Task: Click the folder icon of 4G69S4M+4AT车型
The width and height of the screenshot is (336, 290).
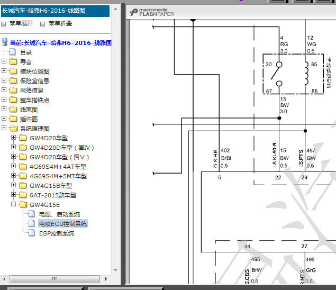Action: tap(23, 166)
